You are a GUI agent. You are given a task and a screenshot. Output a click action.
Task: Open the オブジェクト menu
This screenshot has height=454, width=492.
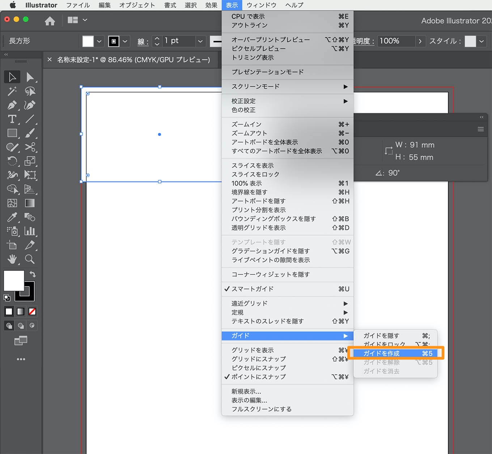pos(137,5)
